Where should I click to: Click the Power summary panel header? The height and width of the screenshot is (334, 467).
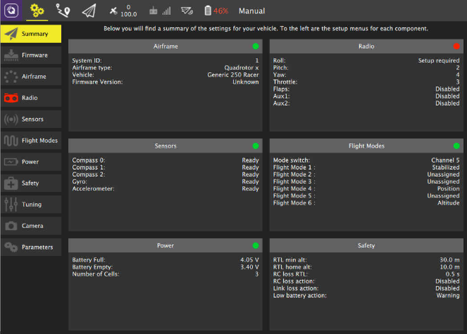pyautogui.click(x=166, y=246)
